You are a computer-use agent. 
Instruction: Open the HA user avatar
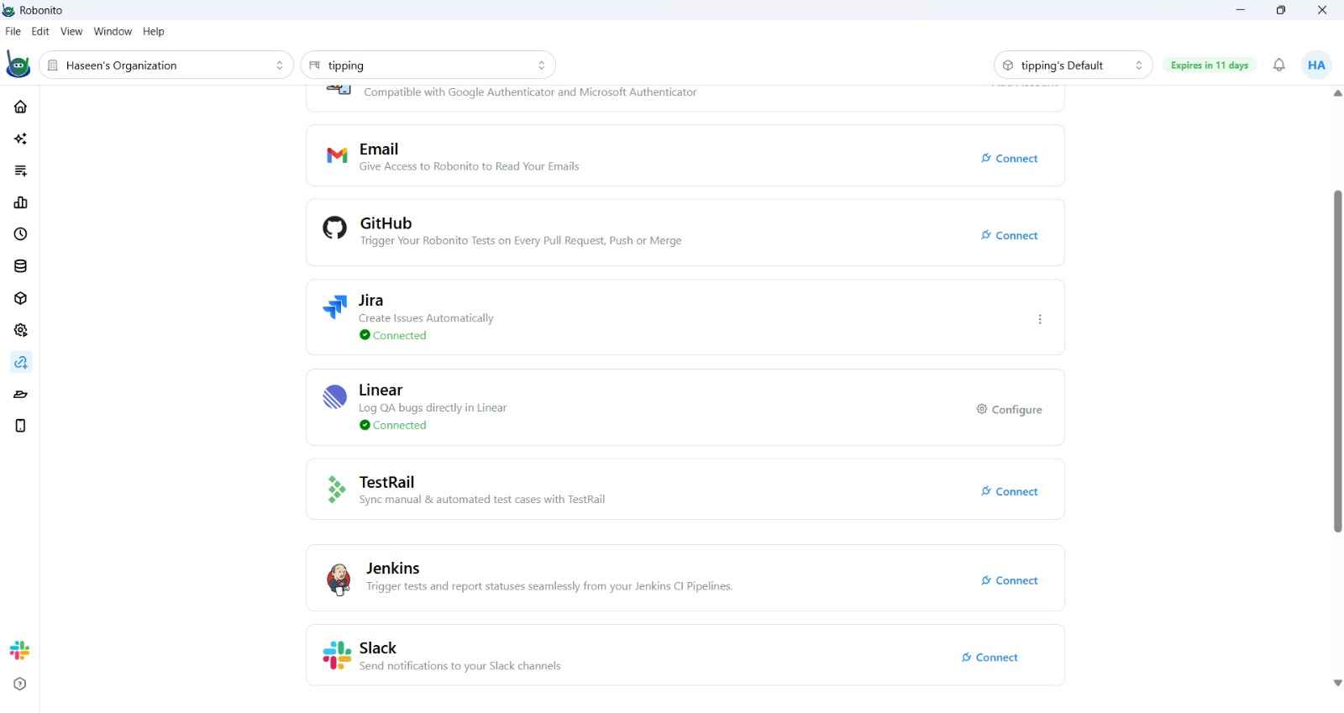[x=1316, y=65]
